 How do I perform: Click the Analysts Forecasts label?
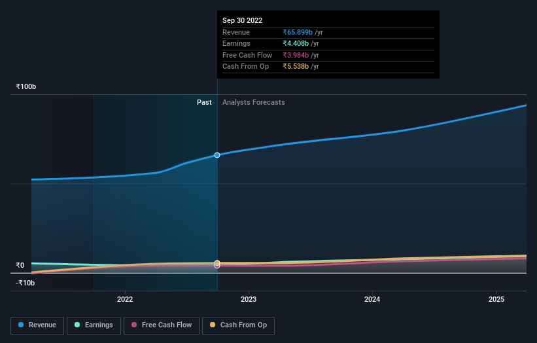coord(253,102)
